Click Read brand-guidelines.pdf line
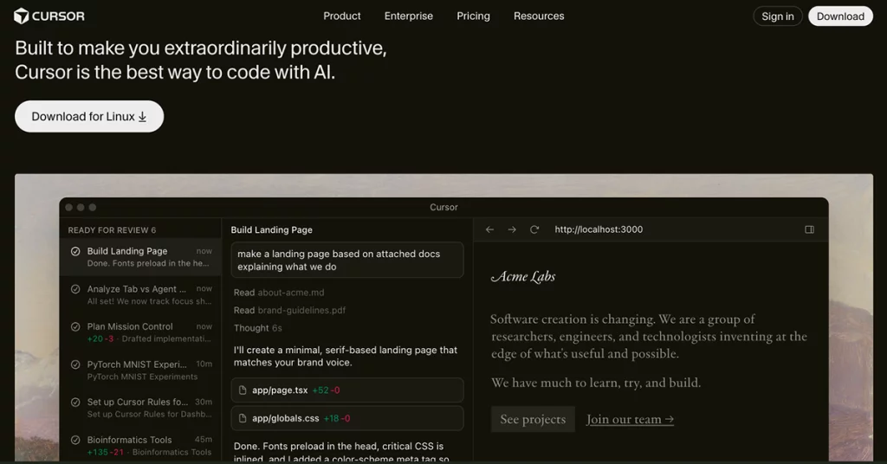This screenshot has height=464, width=887. pyautogui.click(x=289, y=310)
